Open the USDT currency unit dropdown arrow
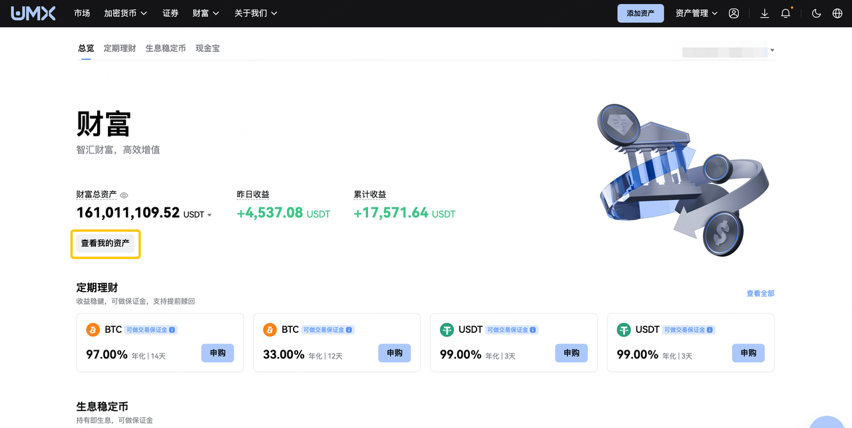This screenshot has width=852, height=428. pyautogui.click(x=209, y=215)
